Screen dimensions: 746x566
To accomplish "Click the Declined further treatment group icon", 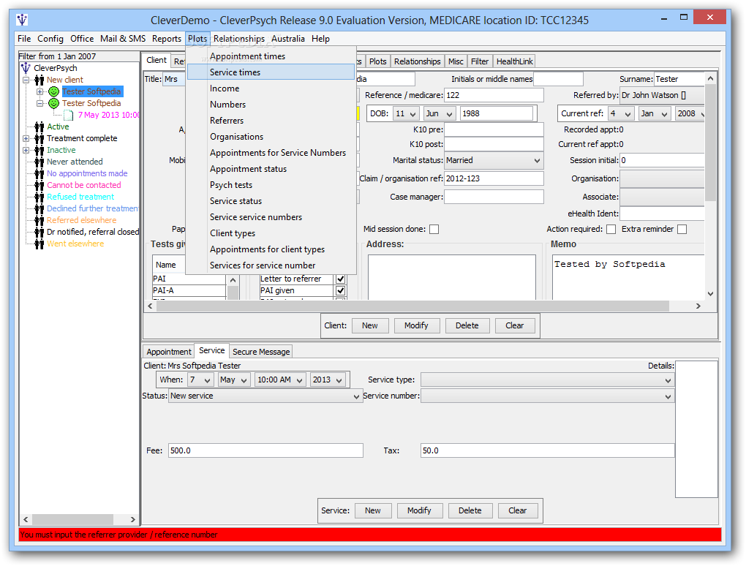I will (x=39, y=208).
